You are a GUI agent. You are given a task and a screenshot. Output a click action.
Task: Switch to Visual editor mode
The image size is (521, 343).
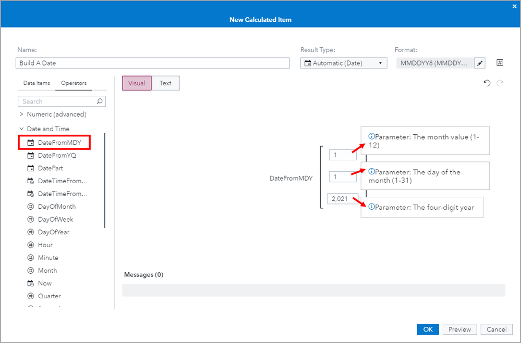coord(137,83)
